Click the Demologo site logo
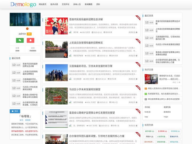The width and height of the screenshot is (192, 144). point(23,5)
